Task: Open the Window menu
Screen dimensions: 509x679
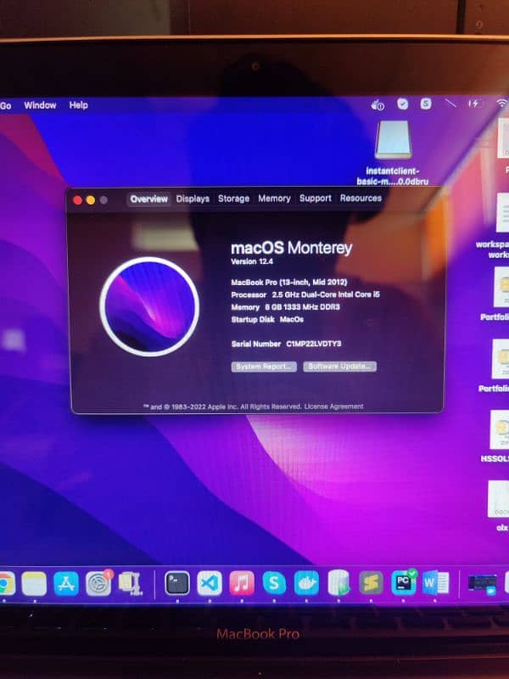Action: coord(40,105)
